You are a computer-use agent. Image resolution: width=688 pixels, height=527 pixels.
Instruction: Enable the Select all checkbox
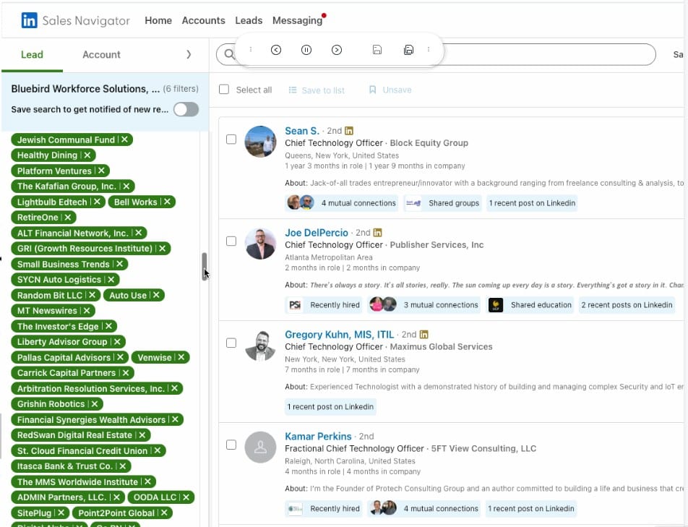[224, 90]
